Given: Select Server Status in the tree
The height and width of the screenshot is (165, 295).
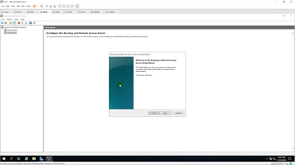Looking at the screenshot, I should coord(12,30).
